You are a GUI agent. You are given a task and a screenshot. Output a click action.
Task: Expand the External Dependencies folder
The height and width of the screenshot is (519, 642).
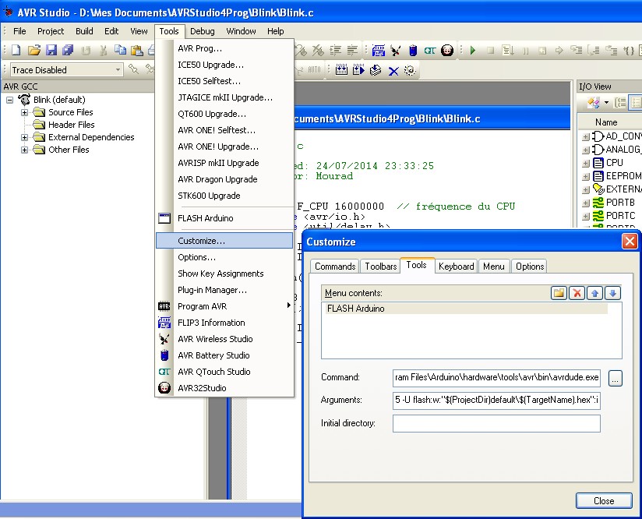click(25, 137)
